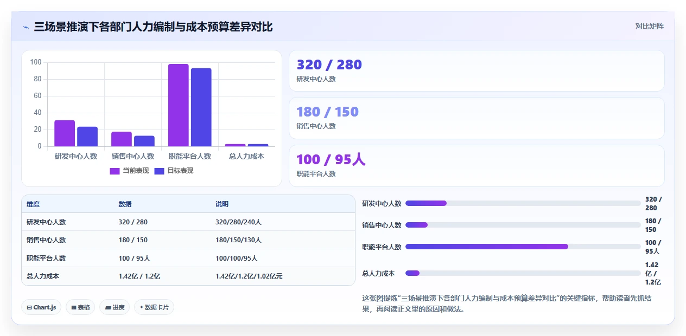686x336 pixels.
Task: Click the 说明 table column header
Action: click(222, 204)
